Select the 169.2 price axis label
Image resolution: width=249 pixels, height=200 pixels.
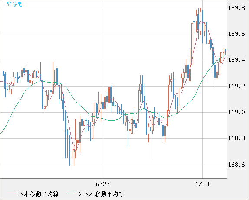point(236,86)
